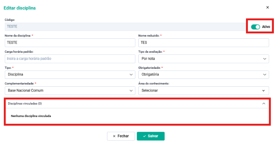Click the chevron arrow in Tipo da avaliação
Image resolution: width=274 pixels, height=144 pixels.
[x=265, y=59]
